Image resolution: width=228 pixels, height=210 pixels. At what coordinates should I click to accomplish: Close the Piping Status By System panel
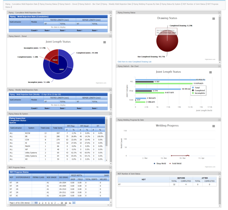click(x=110, y=114)
